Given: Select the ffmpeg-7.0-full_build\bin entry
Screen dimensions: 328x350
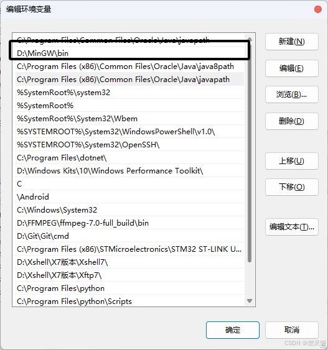Looking at the screenshot, I should pos(128,223).
